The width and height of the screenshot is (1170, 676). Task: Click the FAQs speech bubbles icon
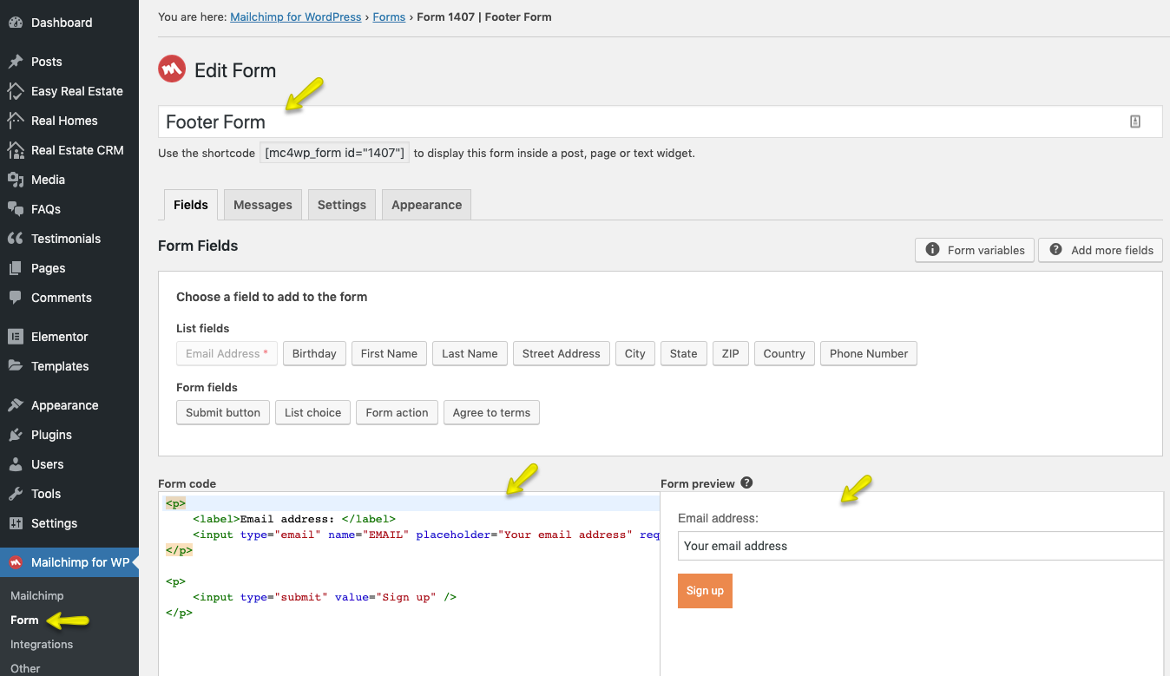[16, 209]
